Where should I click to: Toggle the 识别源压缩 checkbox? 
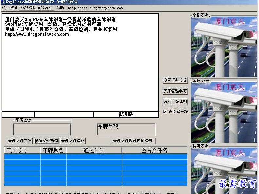tap(165, 112)
